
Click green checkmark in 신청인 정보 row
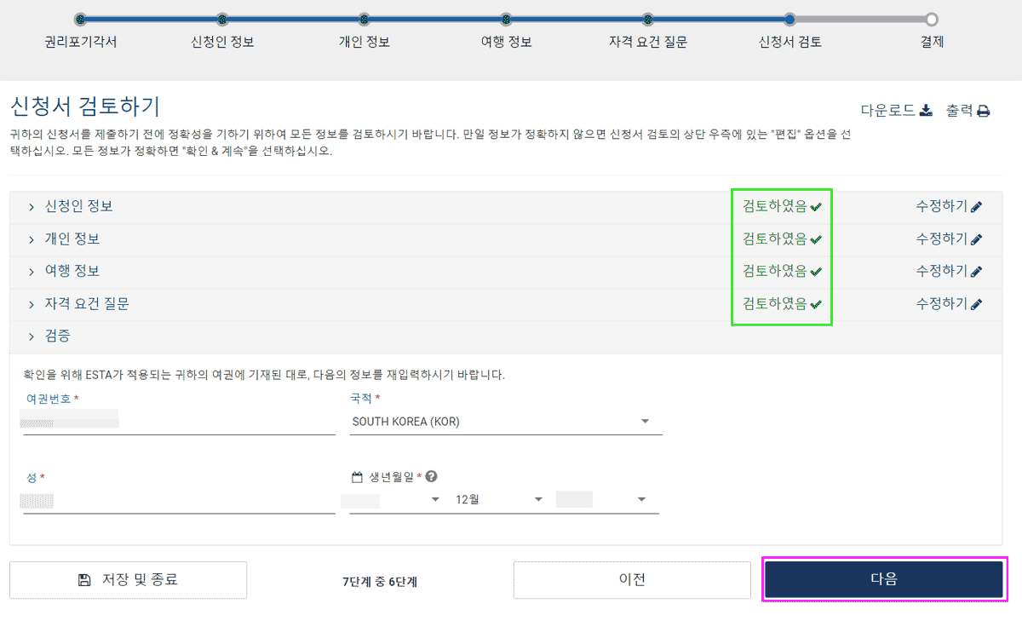click(816, 207)
